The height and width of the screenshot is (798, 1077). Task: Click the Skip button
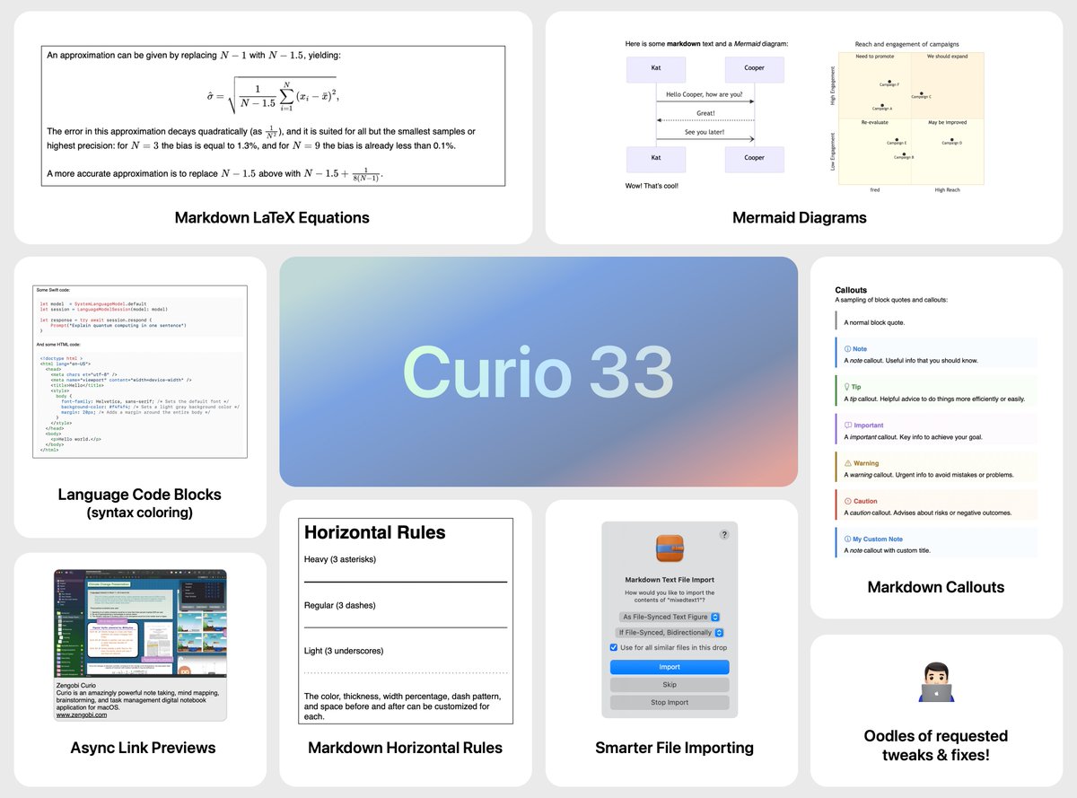(x=670, y=684)
